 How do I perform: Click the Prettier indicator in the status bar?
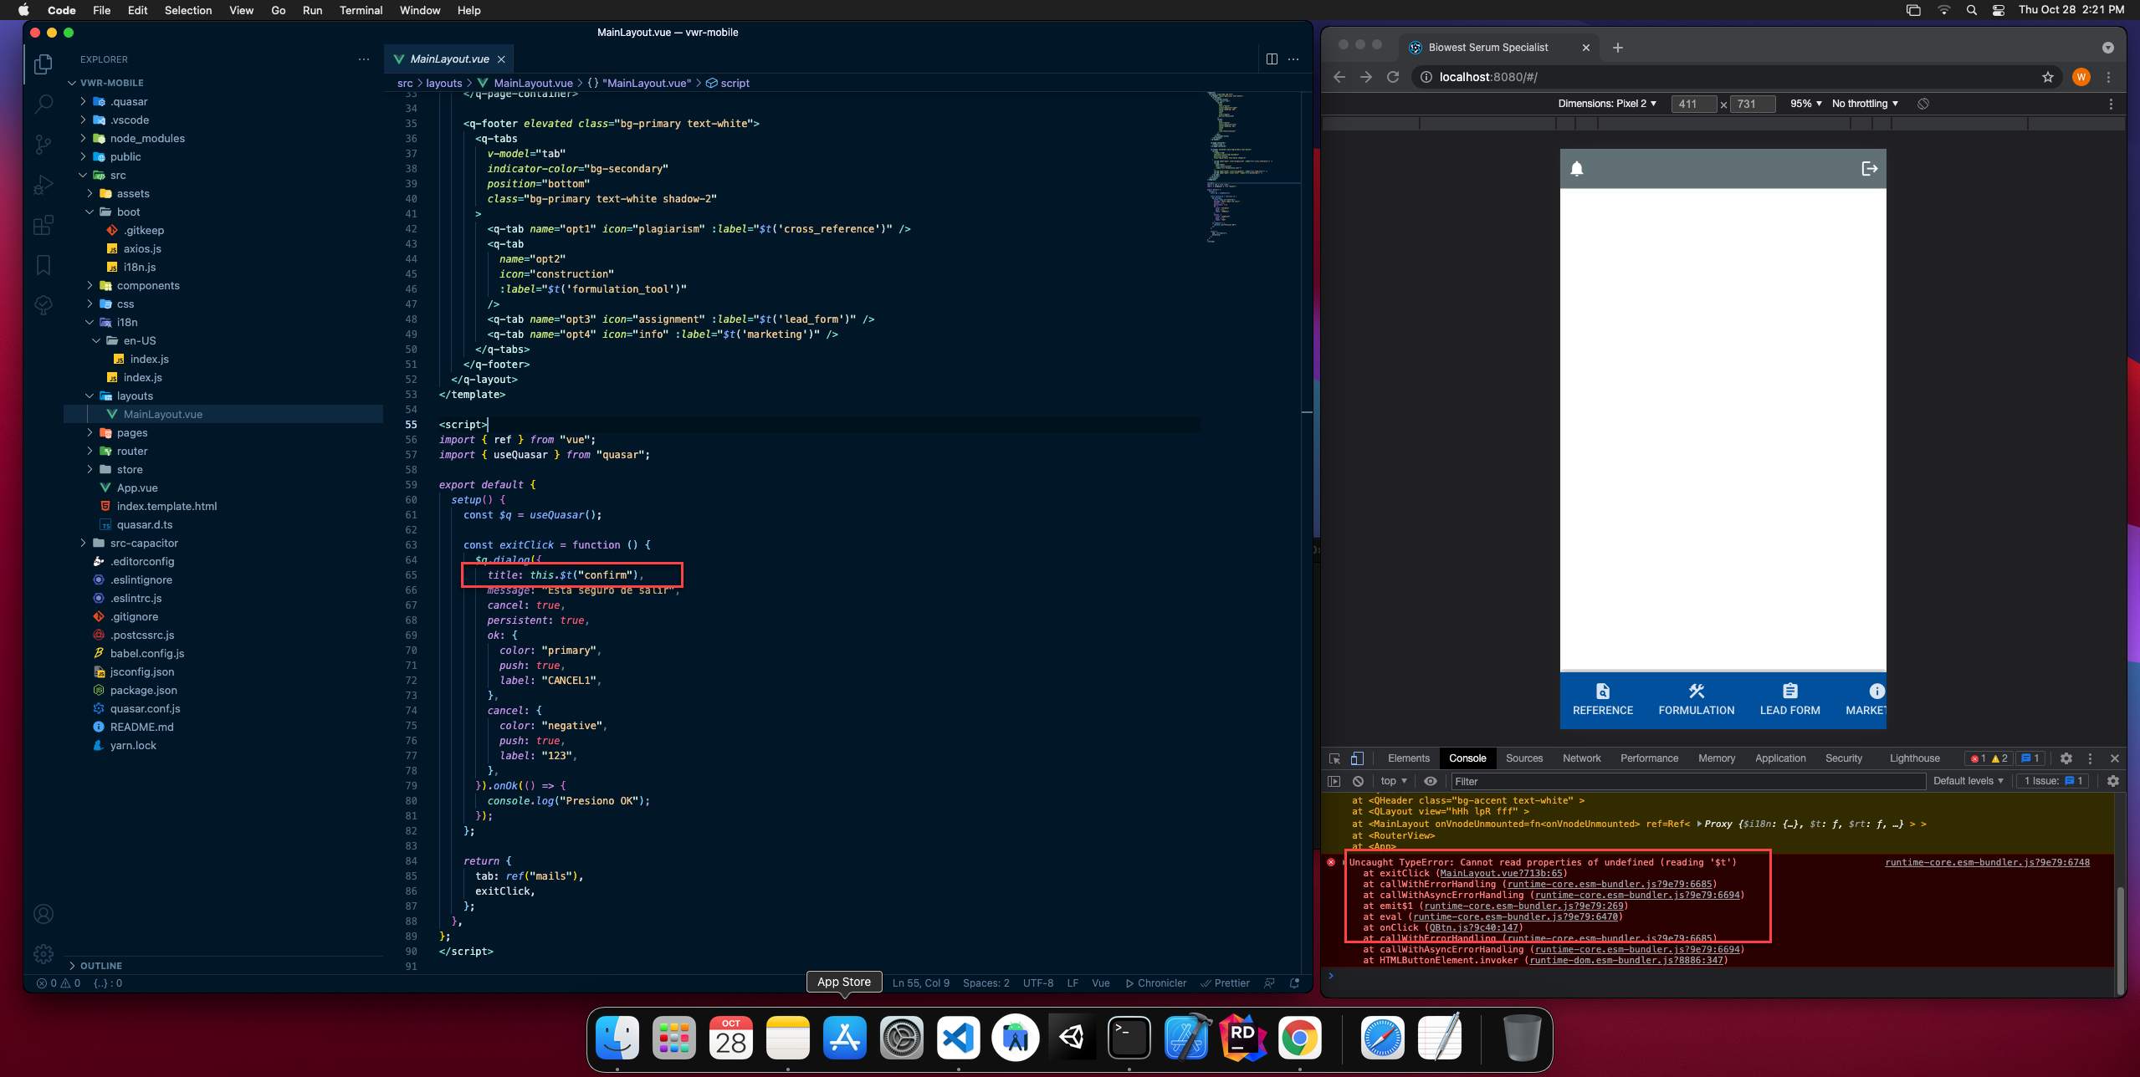(x=1225, y=983)
